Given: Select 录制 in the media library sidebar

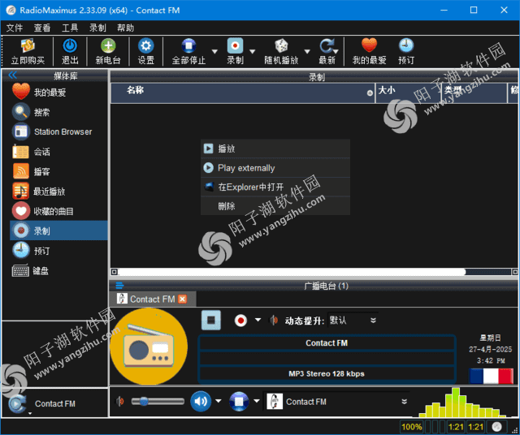Looking at the screenshot, I should pos(58,230).
